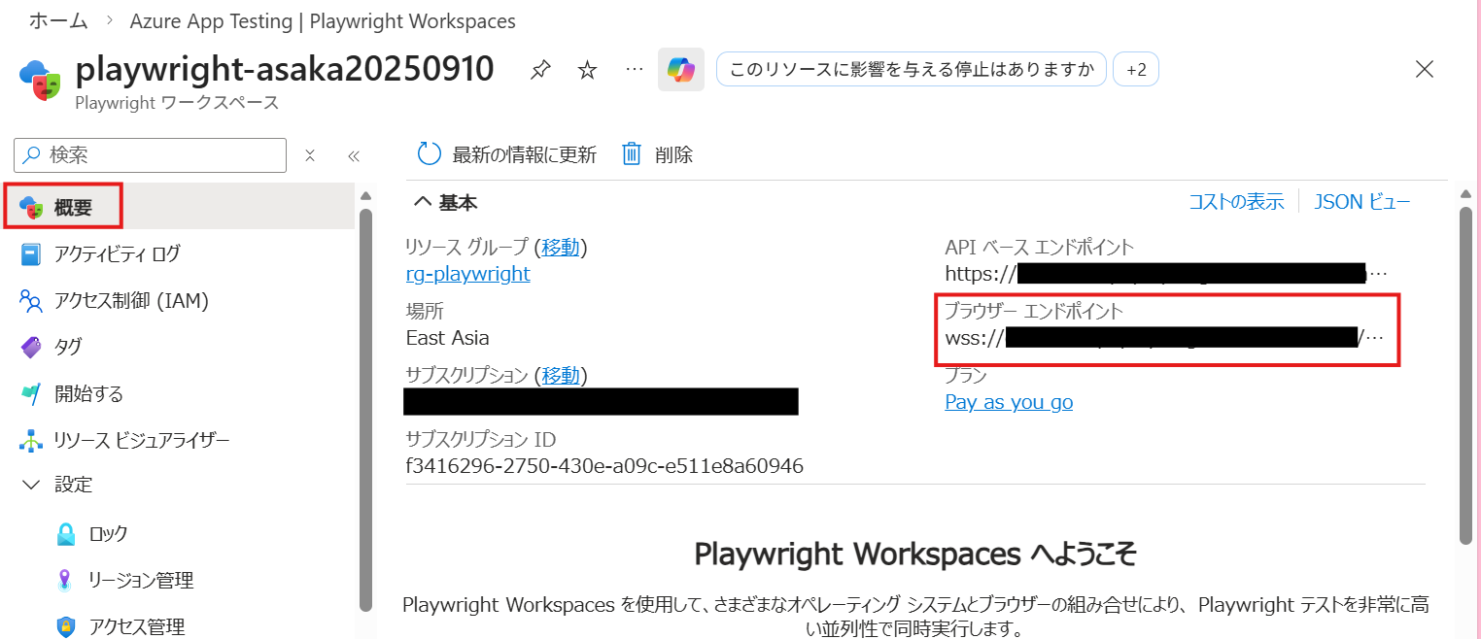
Task: Go to ホーム breadcrumb
Action: pos(58,20)
